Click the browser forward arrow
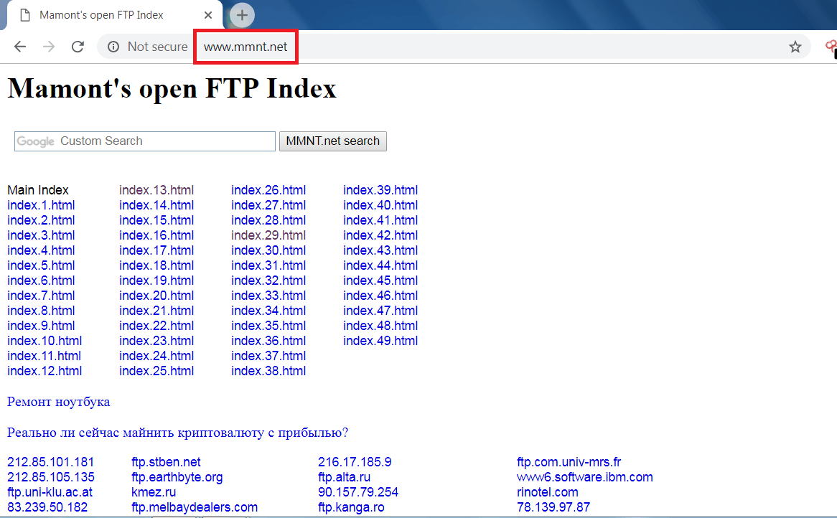The width and height of the screenshot is (837, 518). 49,47
